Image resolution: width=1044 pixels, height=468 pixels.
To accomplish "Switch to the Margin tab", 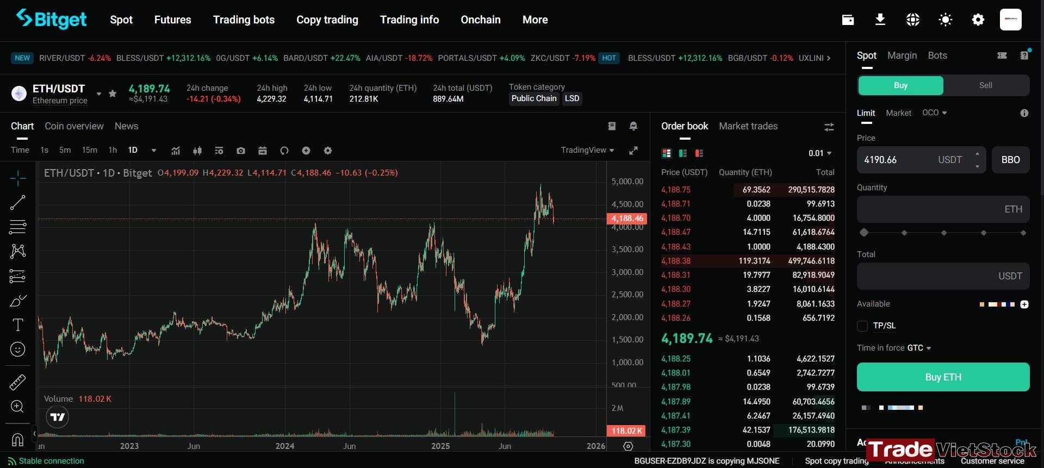I will coord(902,55).
